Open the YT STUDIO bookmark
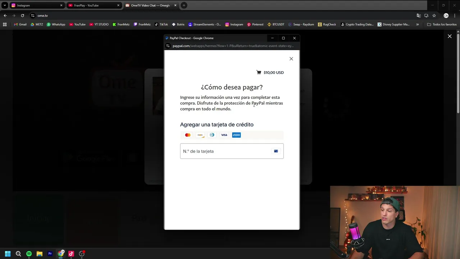Image resolution: width=460 pixels, height=259 pixels. click(99, 24)
